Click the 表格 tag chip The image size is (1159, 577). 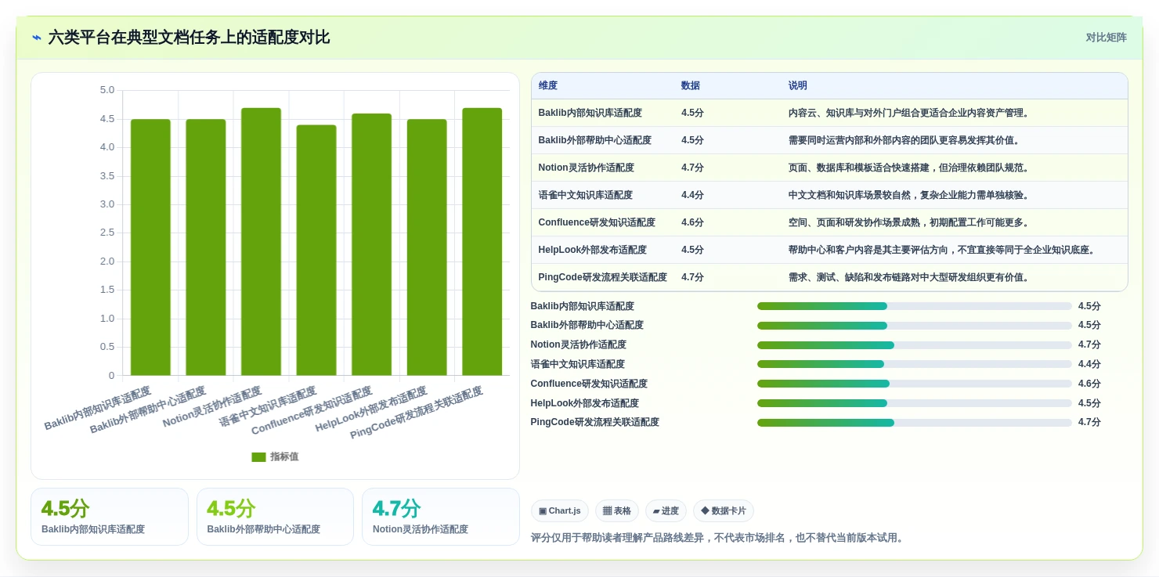617,511
